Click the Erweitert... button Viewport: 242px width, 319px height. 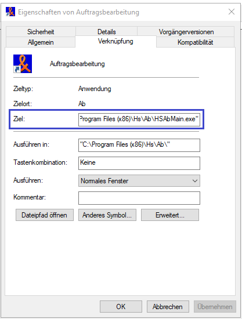(x=170, y=215)
